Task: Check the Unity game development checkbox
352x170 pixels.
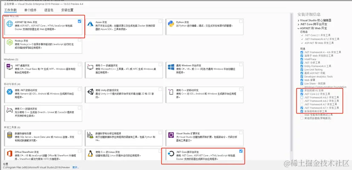Action: (160, 89)
